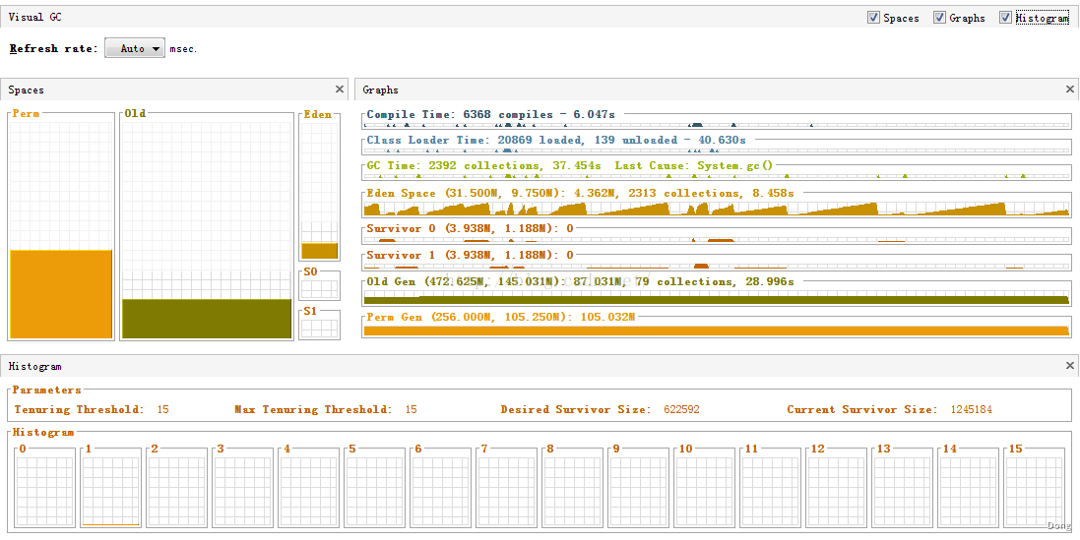Close the Graphs panel
This screenshot has width=1080, height=540.
[x=1070, y=90]
